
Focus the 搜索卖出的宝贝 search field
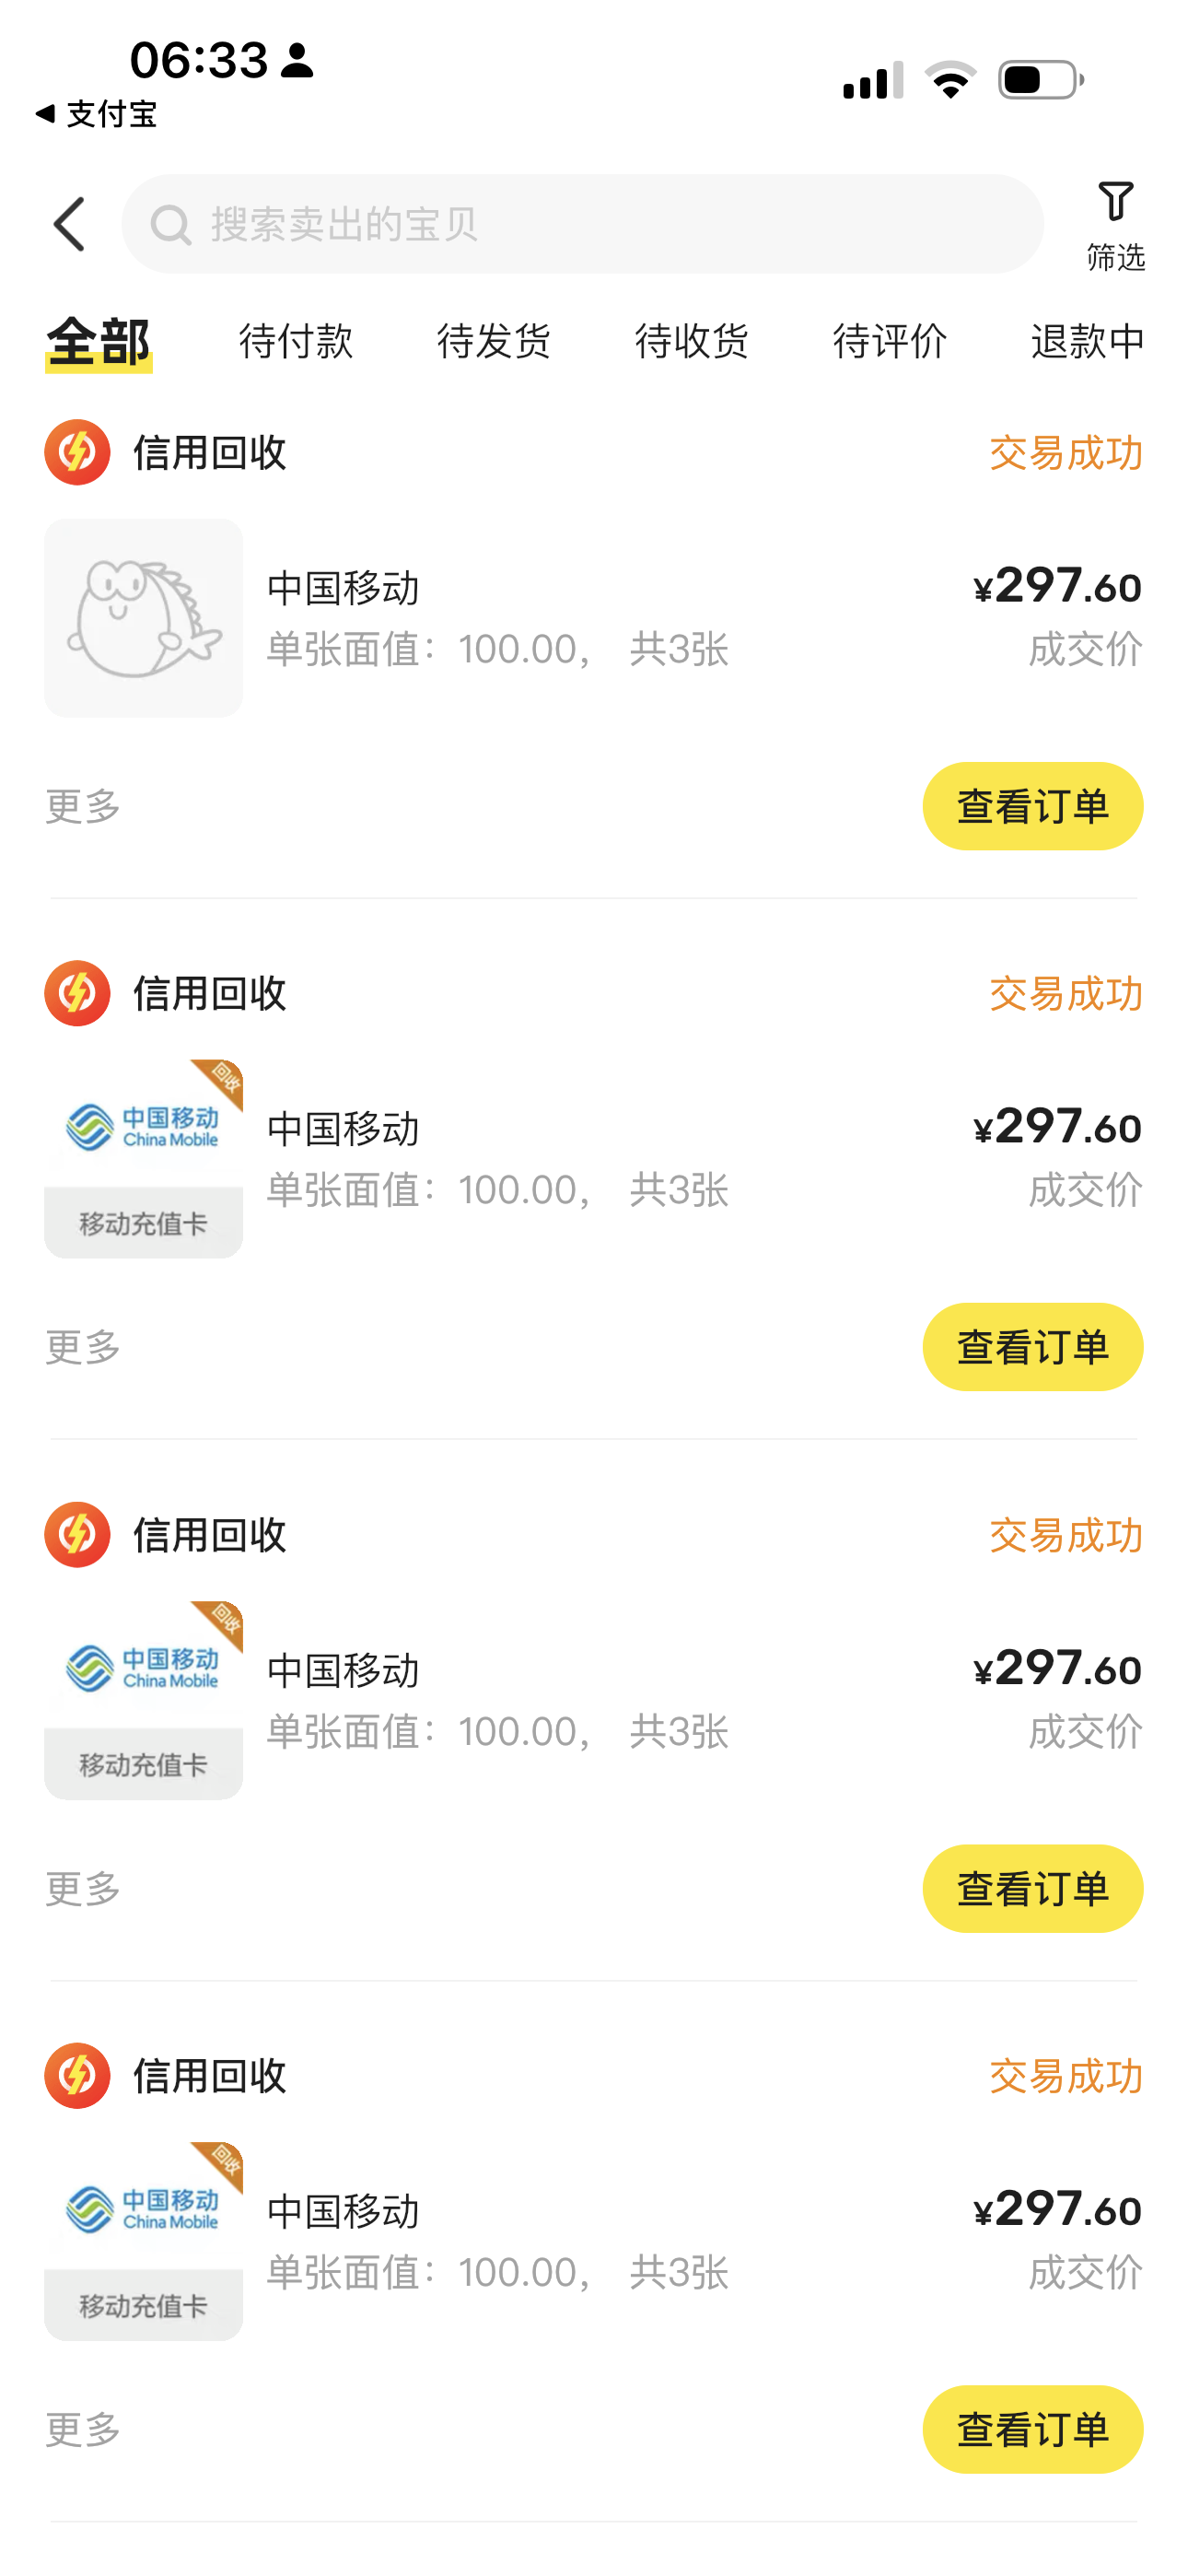600,224
